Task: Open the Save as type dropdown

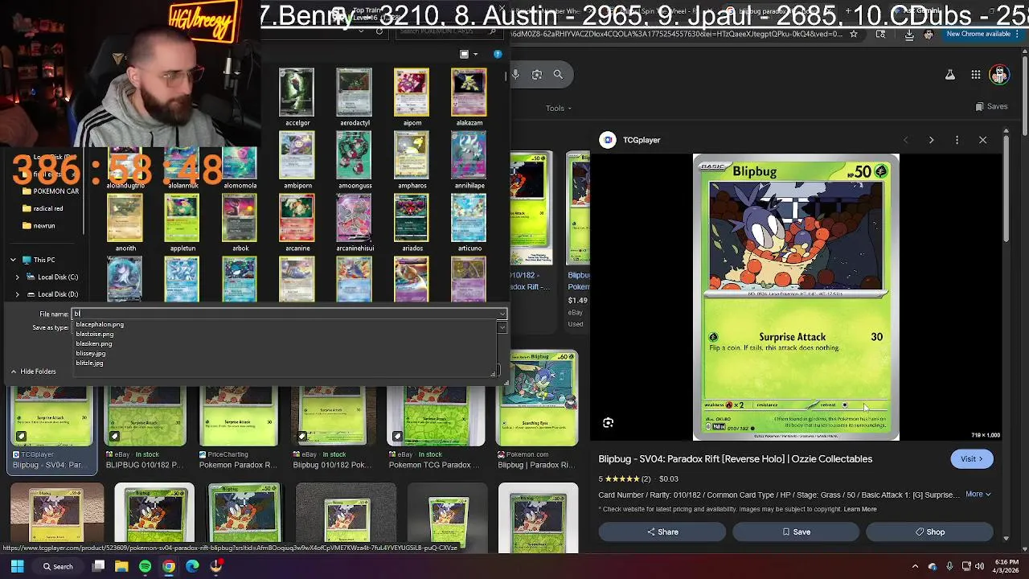Action: tap(502, 327)
